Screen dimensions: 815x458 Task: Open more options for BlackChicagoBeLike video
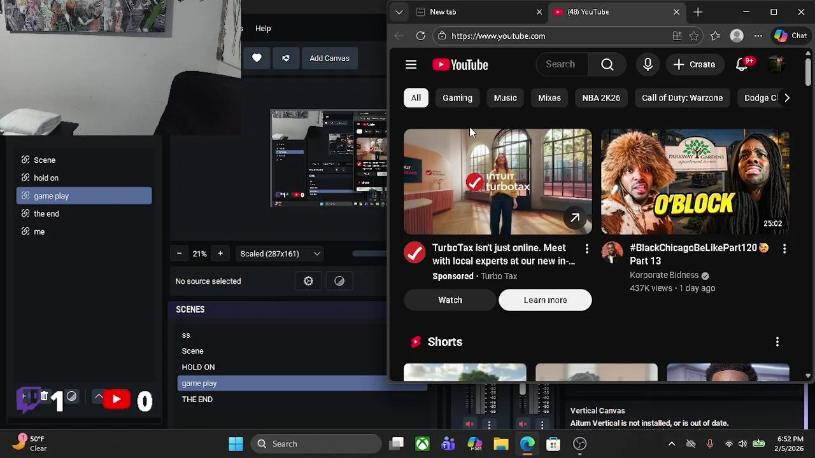pos(784,249)
